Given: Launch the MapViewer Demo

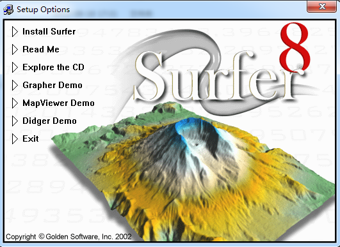Looking at the screenshot, I should pos(58,103).
